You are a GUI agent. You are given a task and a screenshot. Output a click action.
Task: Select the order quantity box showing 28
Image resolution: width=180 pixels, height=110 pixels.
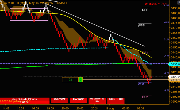(x=70, y=80)
